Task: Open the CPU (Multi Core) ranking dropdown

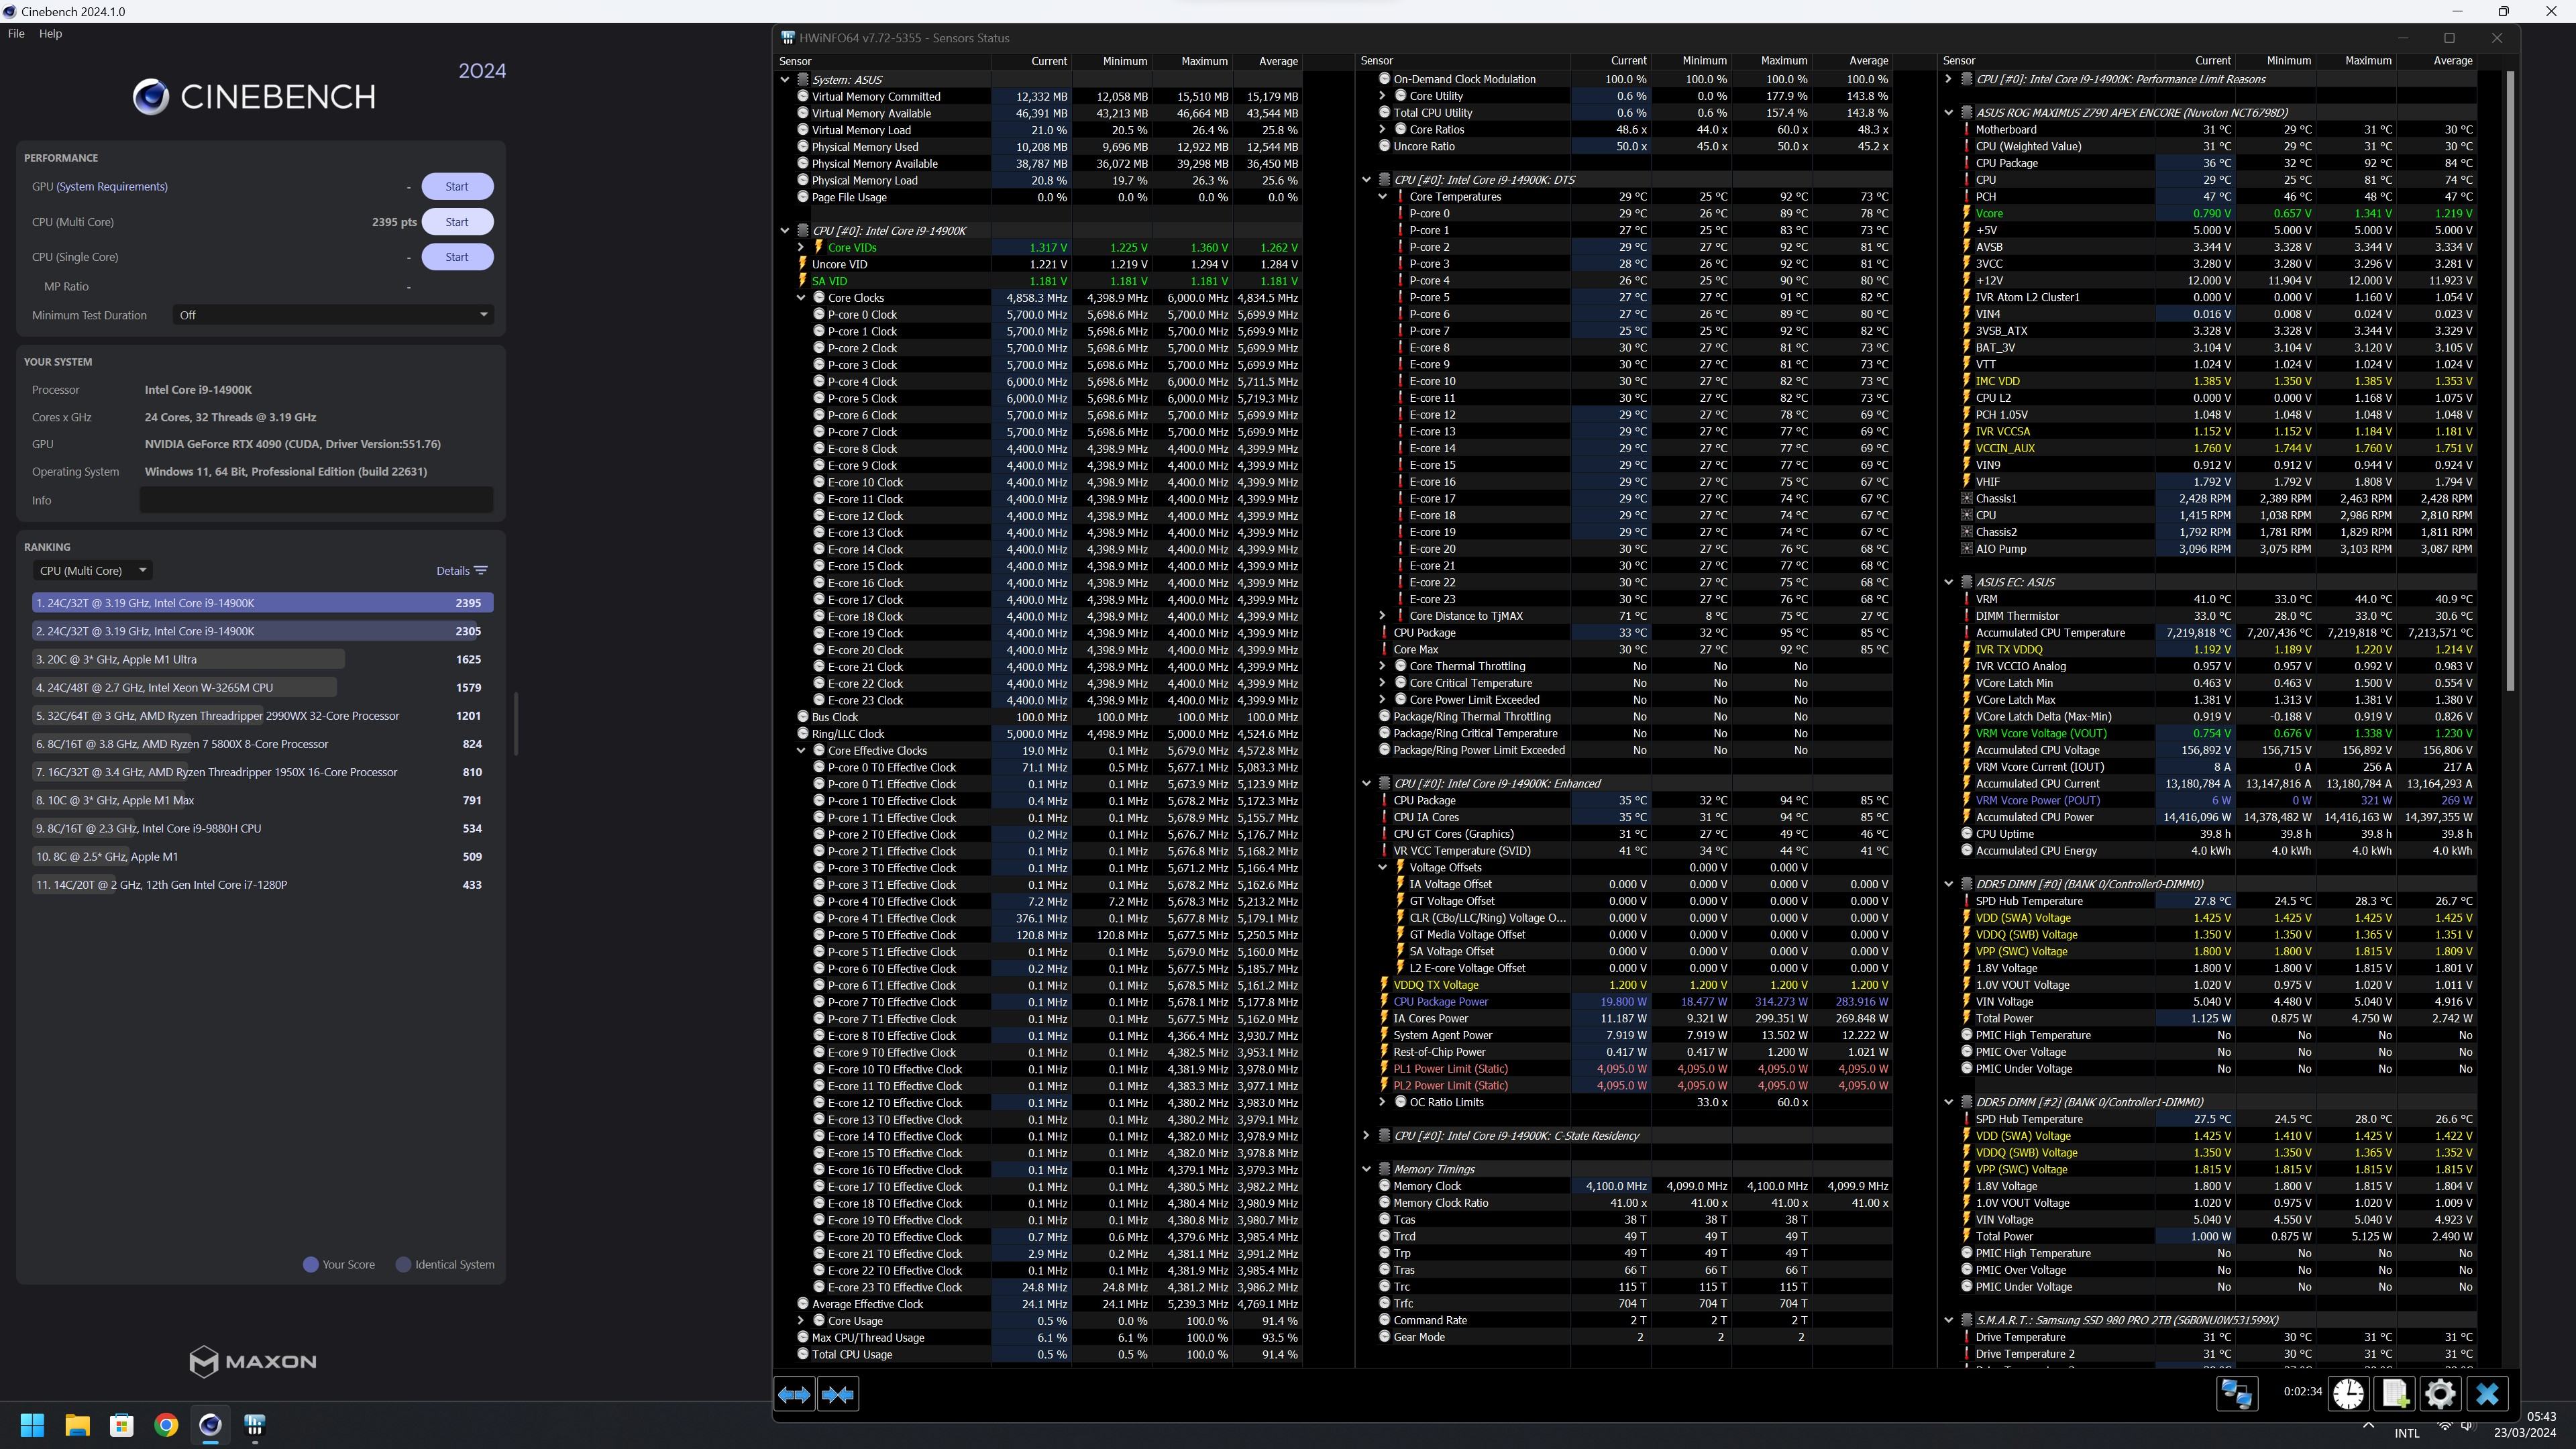Action: click(92, 571)
